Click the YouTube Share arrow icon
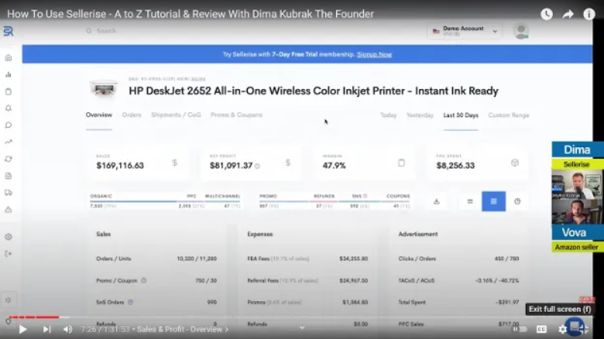 point(568,14)
